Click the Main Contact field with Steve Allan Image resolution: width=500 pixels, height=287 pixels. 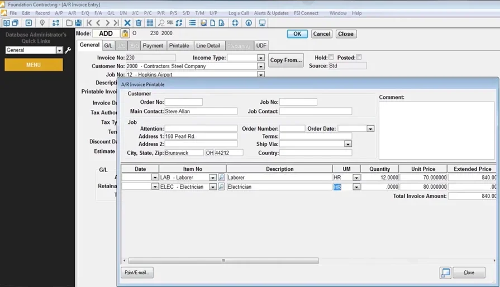click(201, 111)
